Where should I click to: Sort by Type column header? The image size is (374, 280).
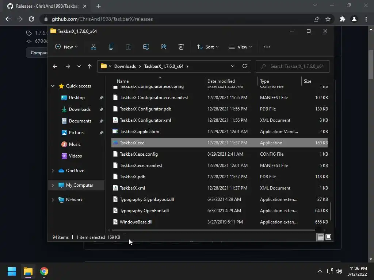pyautogui.click(x=279, y=81)
